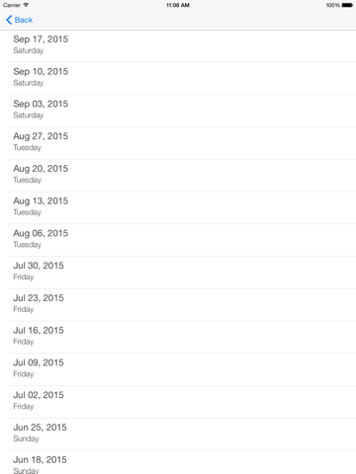Screen dimensions: 356x474
Task: Select Aug 27, 2015 Tuesday row
Action: coord(178,142)
